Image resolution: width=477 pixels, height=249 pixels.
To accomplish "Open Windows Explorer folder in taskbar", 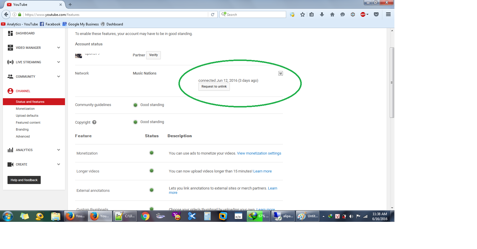I will 55,216.
